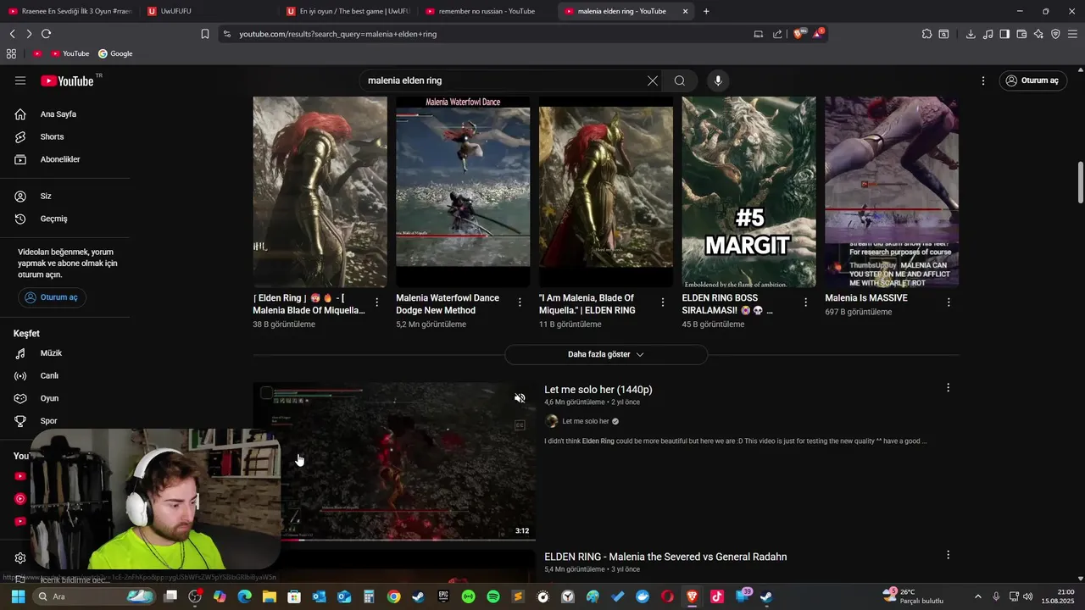
Task: Click the share icon in address bar
Action: tap(777, 34)
